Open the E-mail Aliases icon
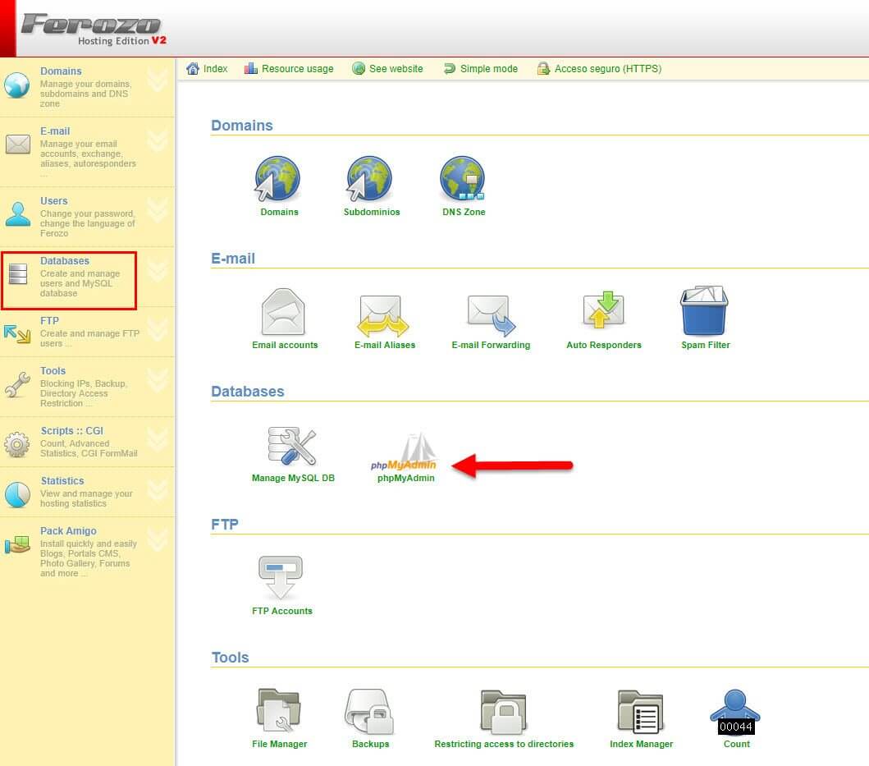Image resolution: width=869 pixels, height=766 pixels. pyautogui.click(x=383, y=315)
